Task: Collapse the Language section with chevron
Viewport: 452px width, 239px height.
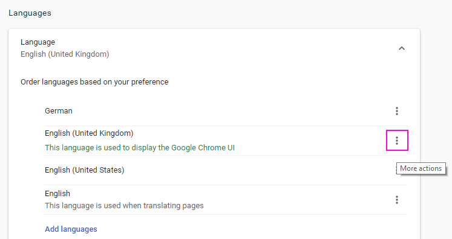Action: click(402, 48)
